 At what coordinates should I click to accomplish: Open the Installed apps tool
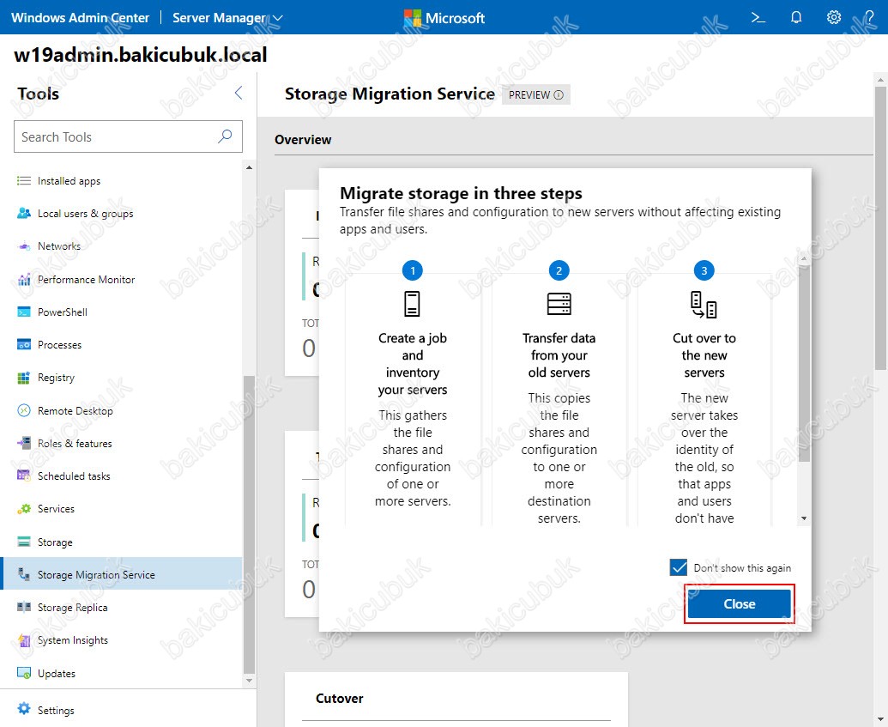click(69, 181)
